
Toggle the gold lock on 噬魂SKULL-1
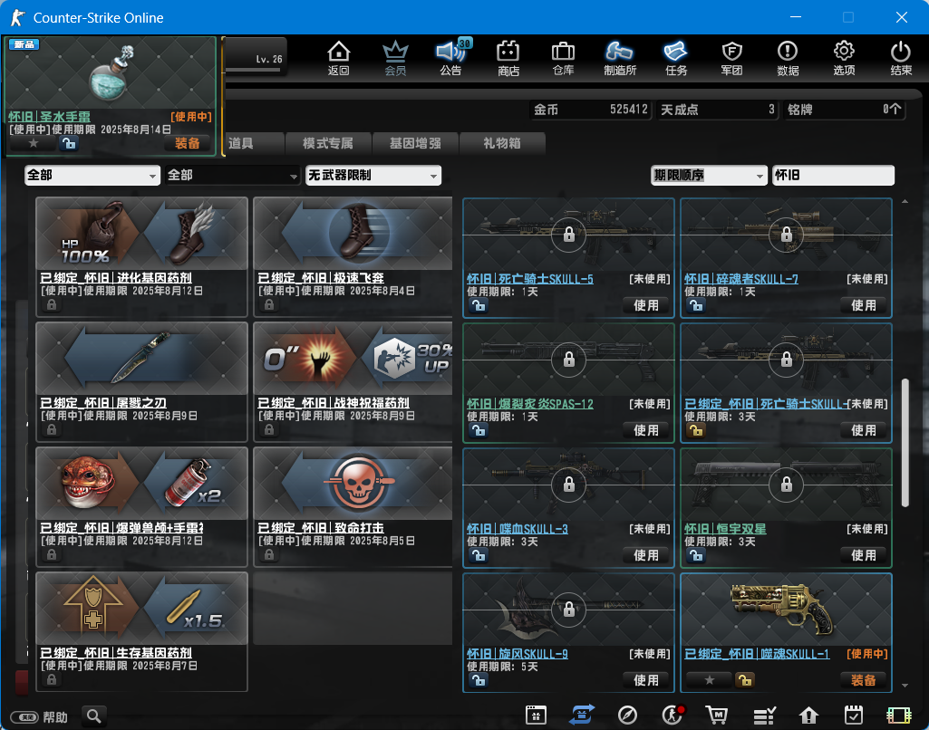pos(744,680)
